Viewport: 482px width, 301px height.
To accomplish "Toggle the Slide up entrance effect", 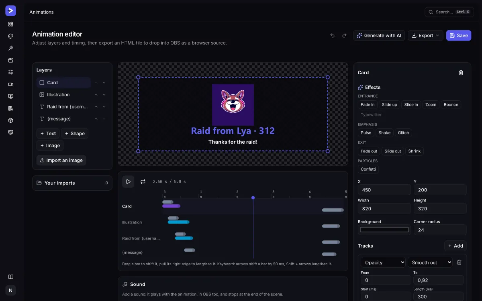I will [x=389, y=105].
